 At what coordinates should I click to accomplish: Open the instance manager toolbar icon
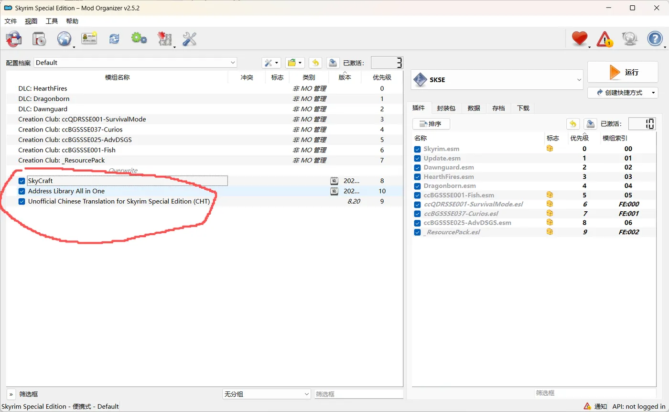pyautogui.click(x=14, y=39)
